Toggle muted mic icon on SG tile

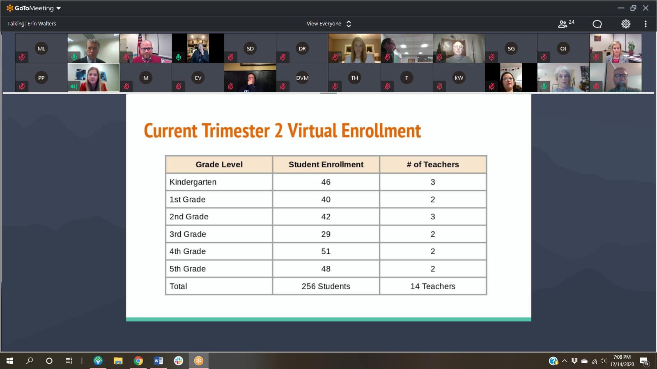coord(492,57)
